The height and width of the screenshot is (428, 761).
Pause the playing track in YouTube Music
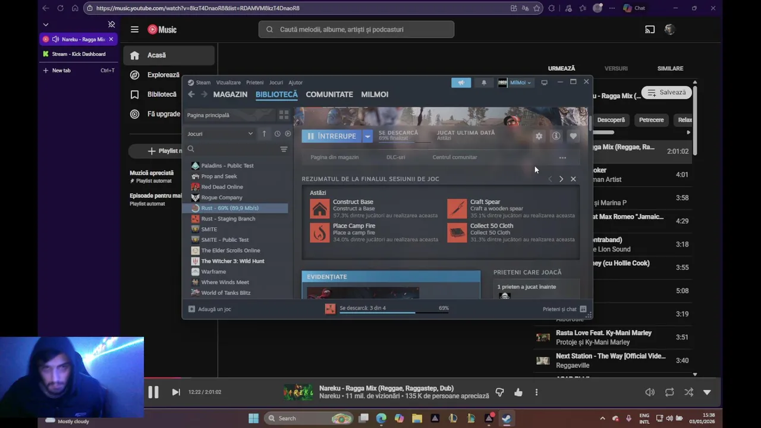153,392
